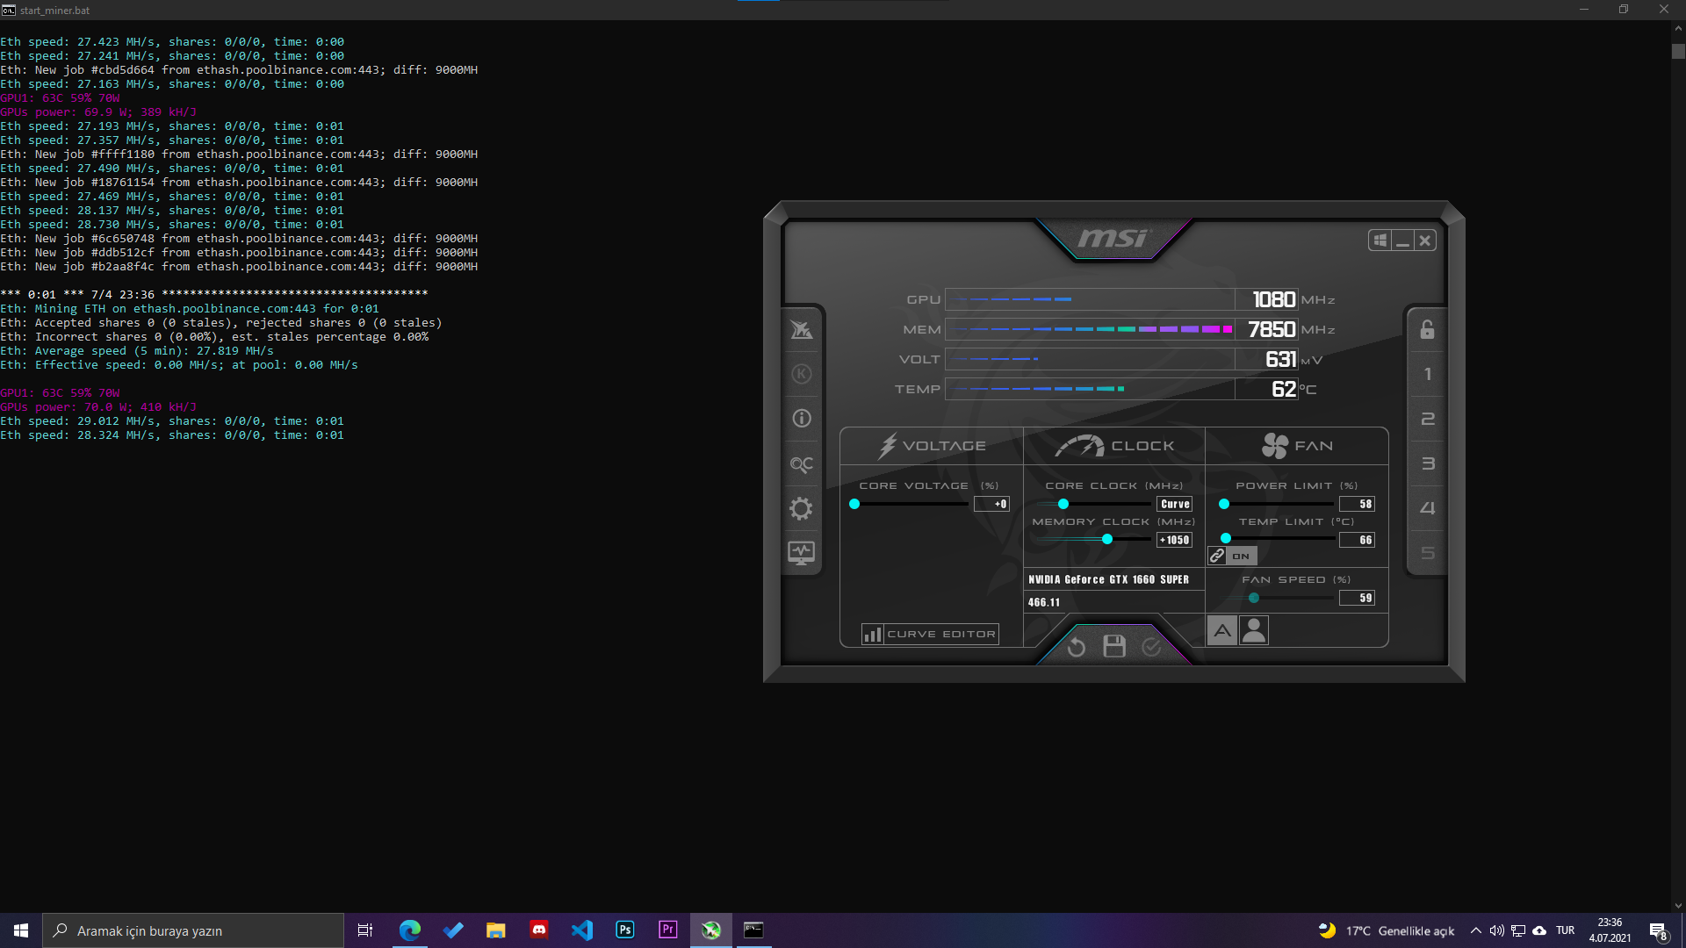Click the power limit value field
This screenshot has width=1686, height=948.
tap(1357, 504)
